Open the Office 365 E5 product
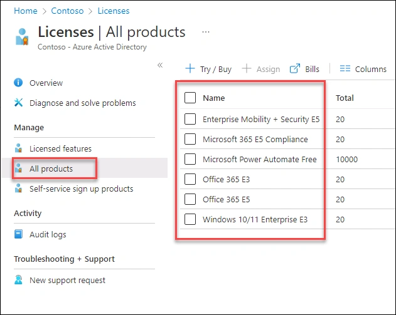The height and width of the screenshot is (315, 396). click(226, 200)
